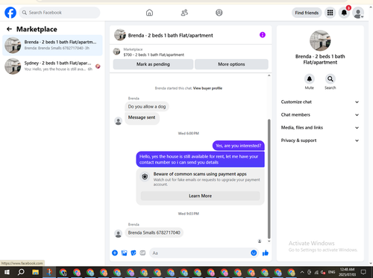Select Sydney conversation in the list
Viewport: 373px width, 278px height.
(x=52, y=67)
